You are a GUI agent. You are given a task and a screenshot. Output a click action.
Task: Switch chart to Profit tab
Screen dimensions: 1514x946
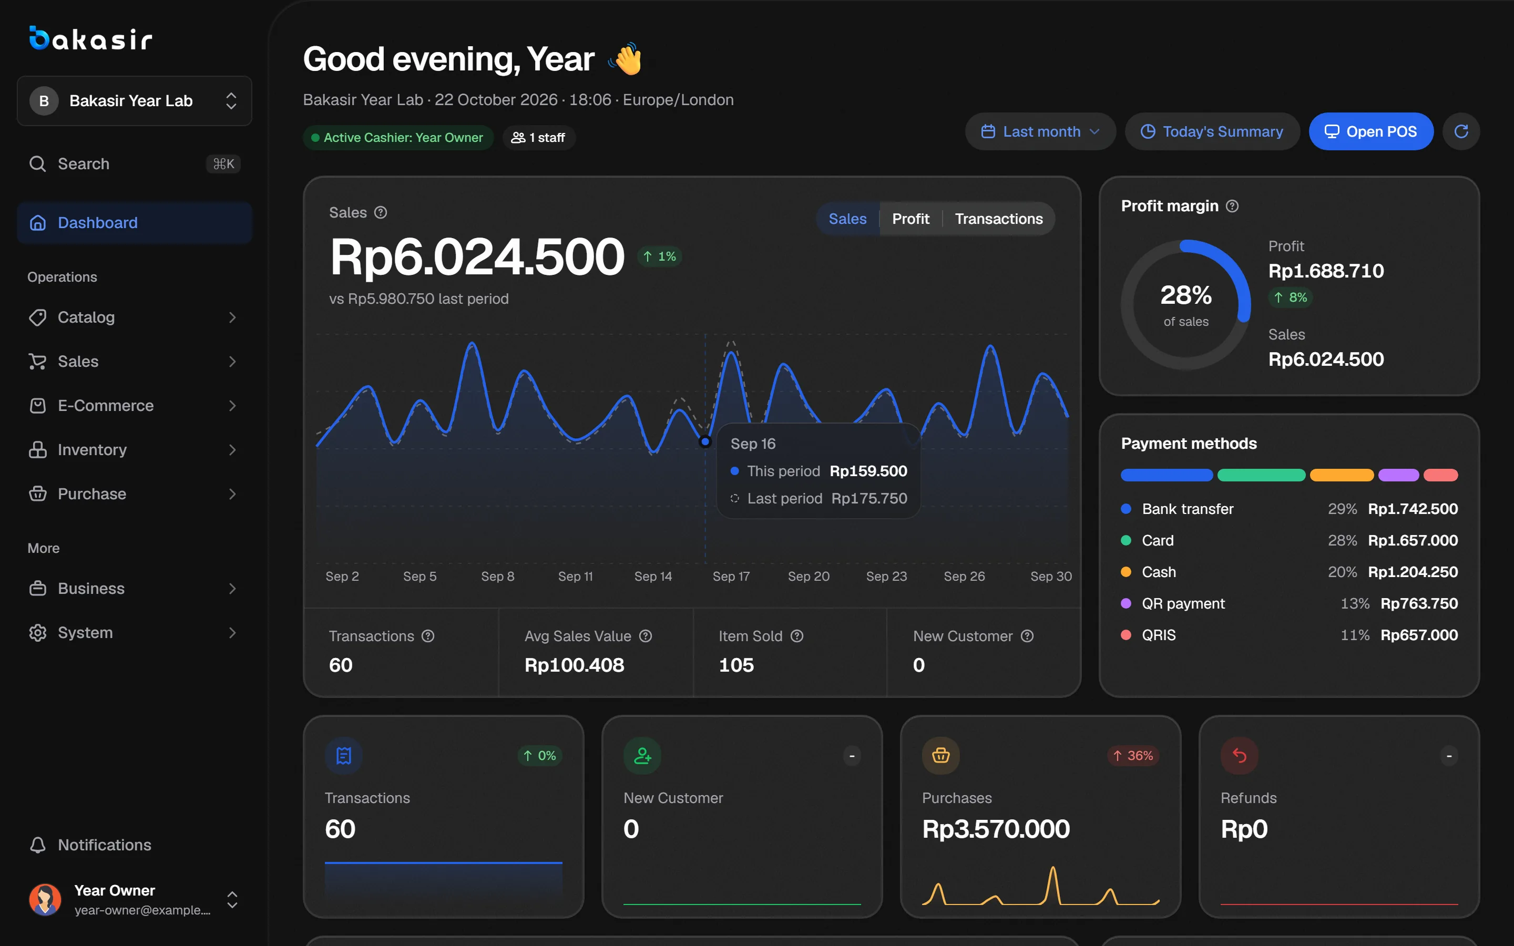(911, 219)
